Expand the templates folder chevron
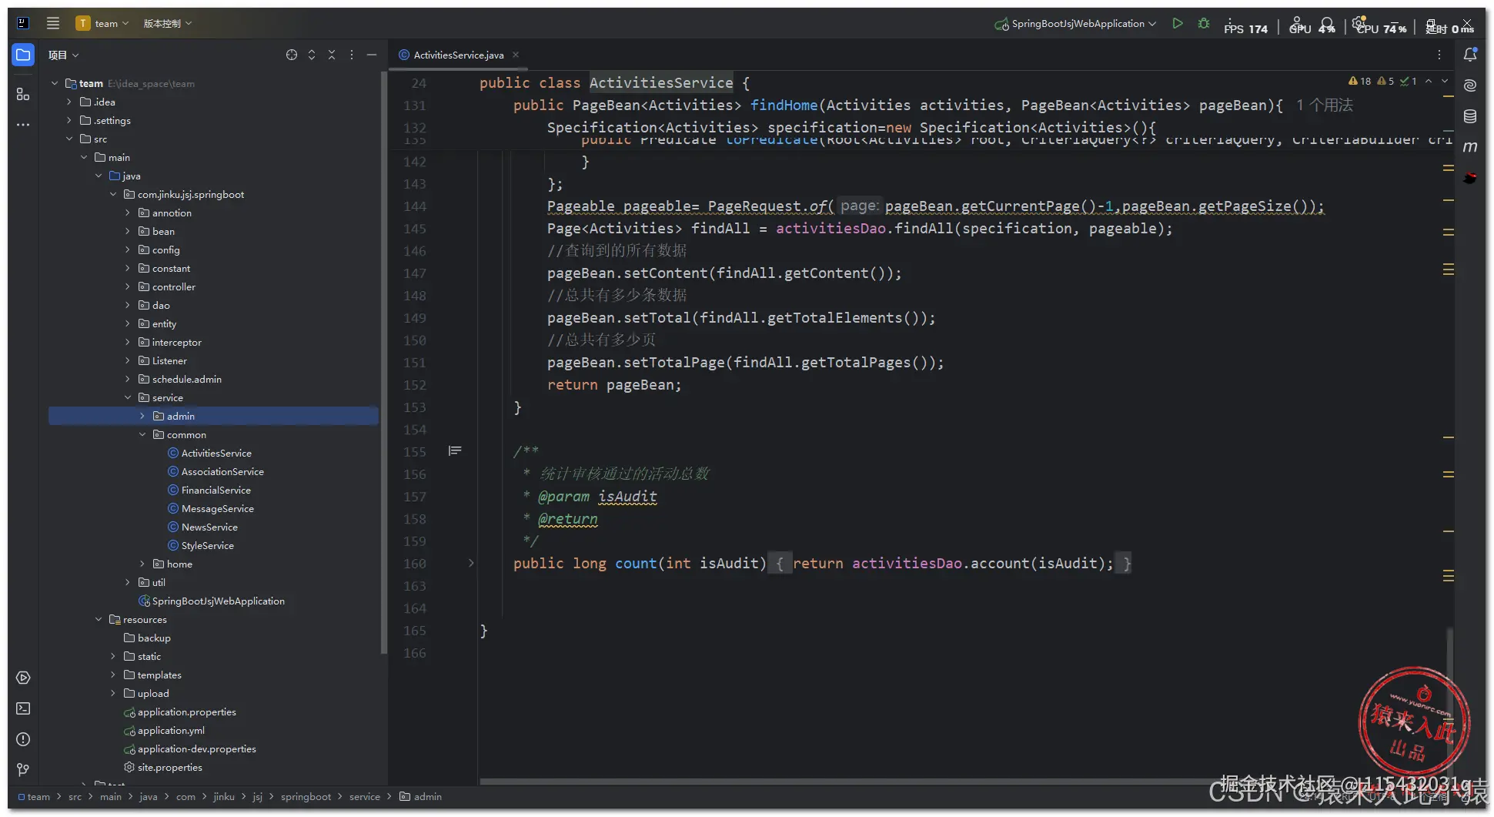Viewport: 1494px width, 817px height. tap(113, 675)
